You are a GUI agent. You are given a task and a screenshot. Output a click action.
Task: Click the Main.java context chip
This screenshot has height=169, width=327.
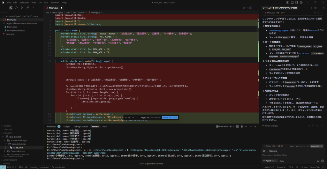(x=272, y=151)
